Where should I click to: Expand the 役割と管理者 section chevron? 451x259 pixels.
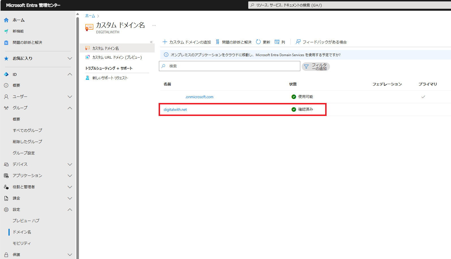point(70,187)
